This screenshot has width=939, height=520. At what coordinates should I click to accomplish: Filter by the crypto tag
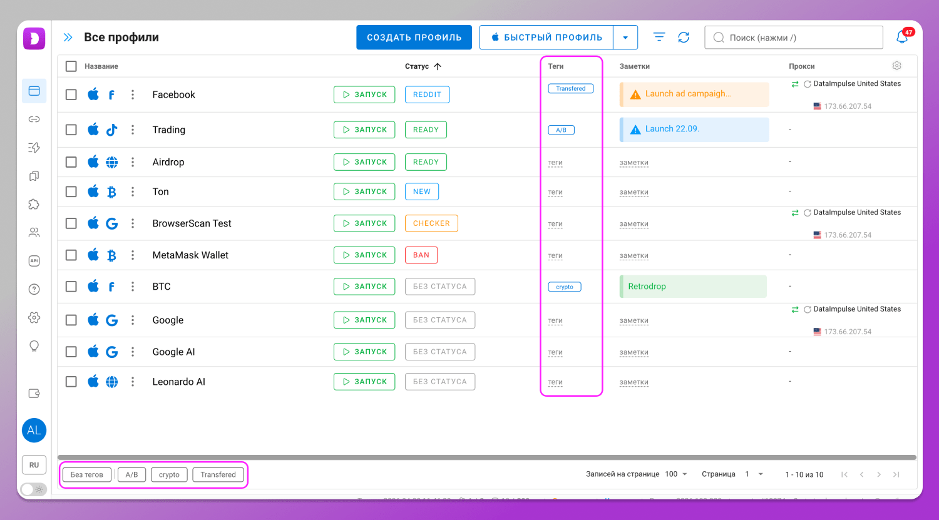click(x=169, y=474)
